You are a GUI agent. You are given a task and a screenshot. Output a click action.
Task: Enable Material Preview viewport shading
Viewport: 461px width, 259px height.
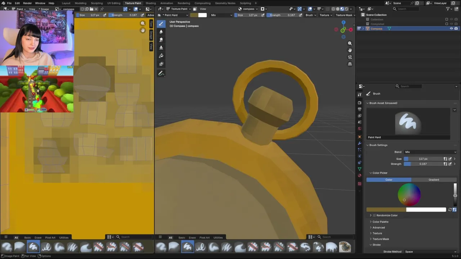(342, 9)
